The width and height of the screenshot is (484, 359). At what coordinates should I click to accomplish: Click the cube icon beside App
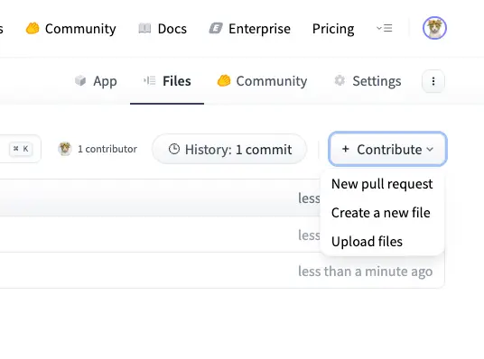tap(80, 81)
